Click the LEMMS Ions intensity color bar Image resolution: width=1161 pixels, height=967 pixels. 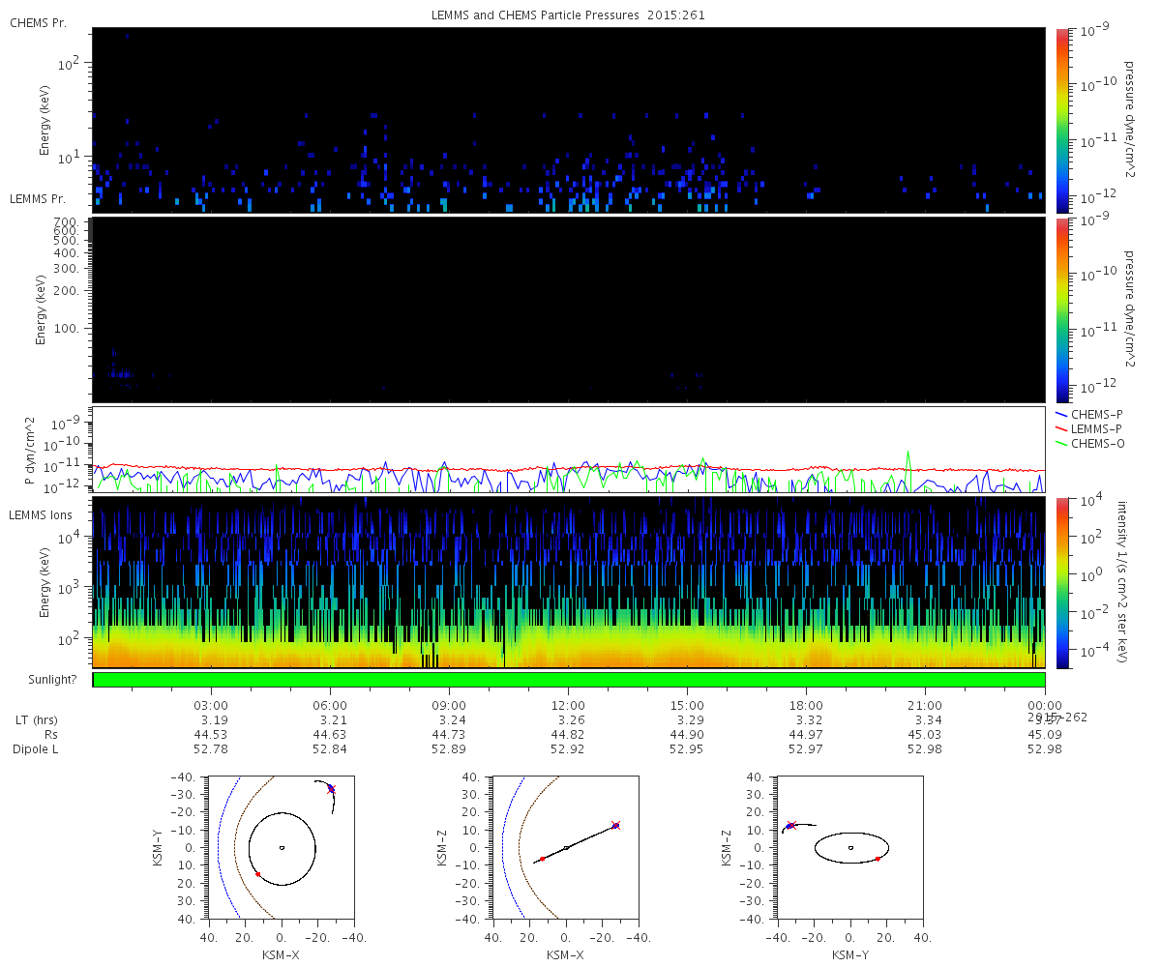coord(1061,582)
